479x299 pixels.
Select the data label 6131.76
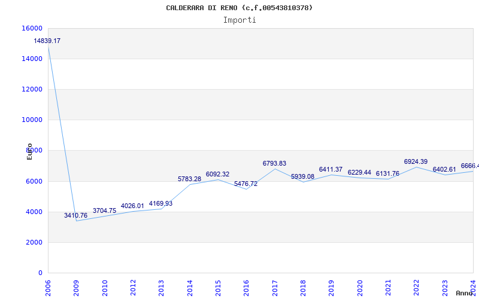click(x=387, y=173)
